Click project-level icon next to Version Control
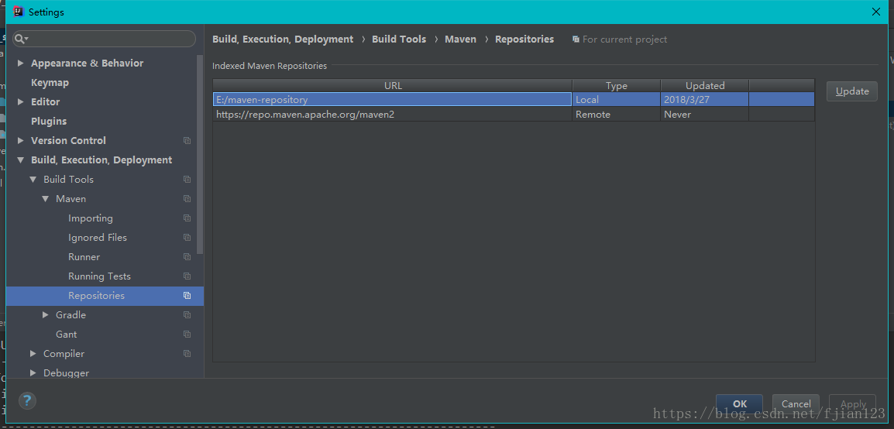The height and width of the screenshot is (429, 894). point(187,141)
